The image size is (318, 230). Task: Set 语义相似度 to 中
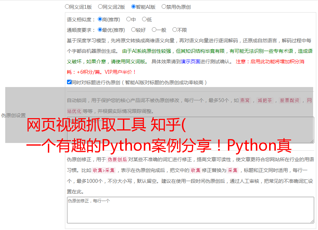128,19
